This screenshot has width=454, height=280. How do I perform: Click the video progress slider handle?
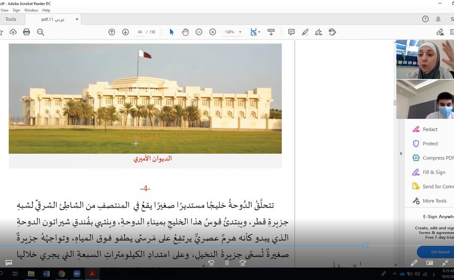click(366, 246)
